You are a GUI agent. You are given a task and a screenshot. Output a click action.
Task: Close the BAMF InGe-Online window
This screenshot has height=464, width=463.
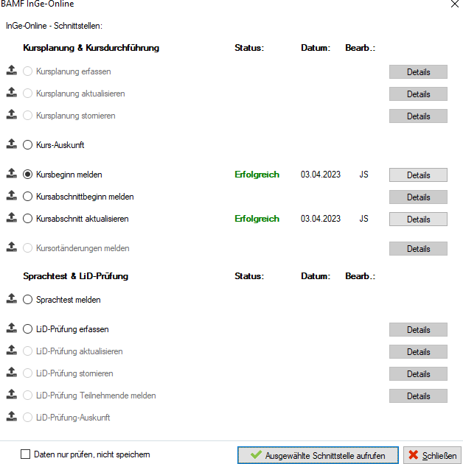tap(455, 4)
